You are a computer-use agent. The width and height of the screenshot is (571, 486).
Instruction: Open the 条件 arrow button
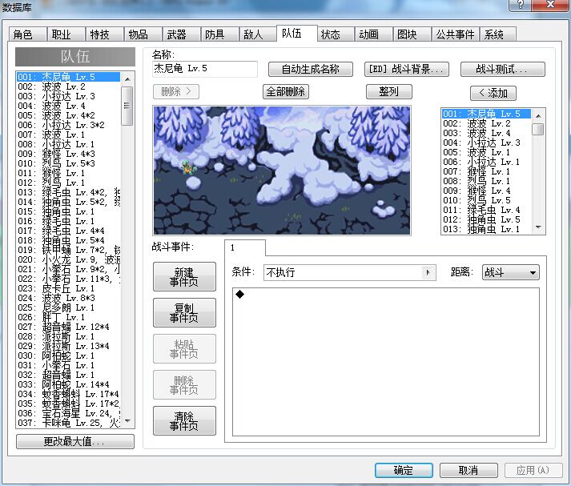[428, 272]
